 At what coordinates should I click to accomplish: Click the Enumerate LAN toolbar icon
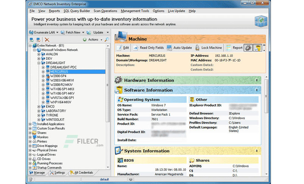click(x=31, y=32)
